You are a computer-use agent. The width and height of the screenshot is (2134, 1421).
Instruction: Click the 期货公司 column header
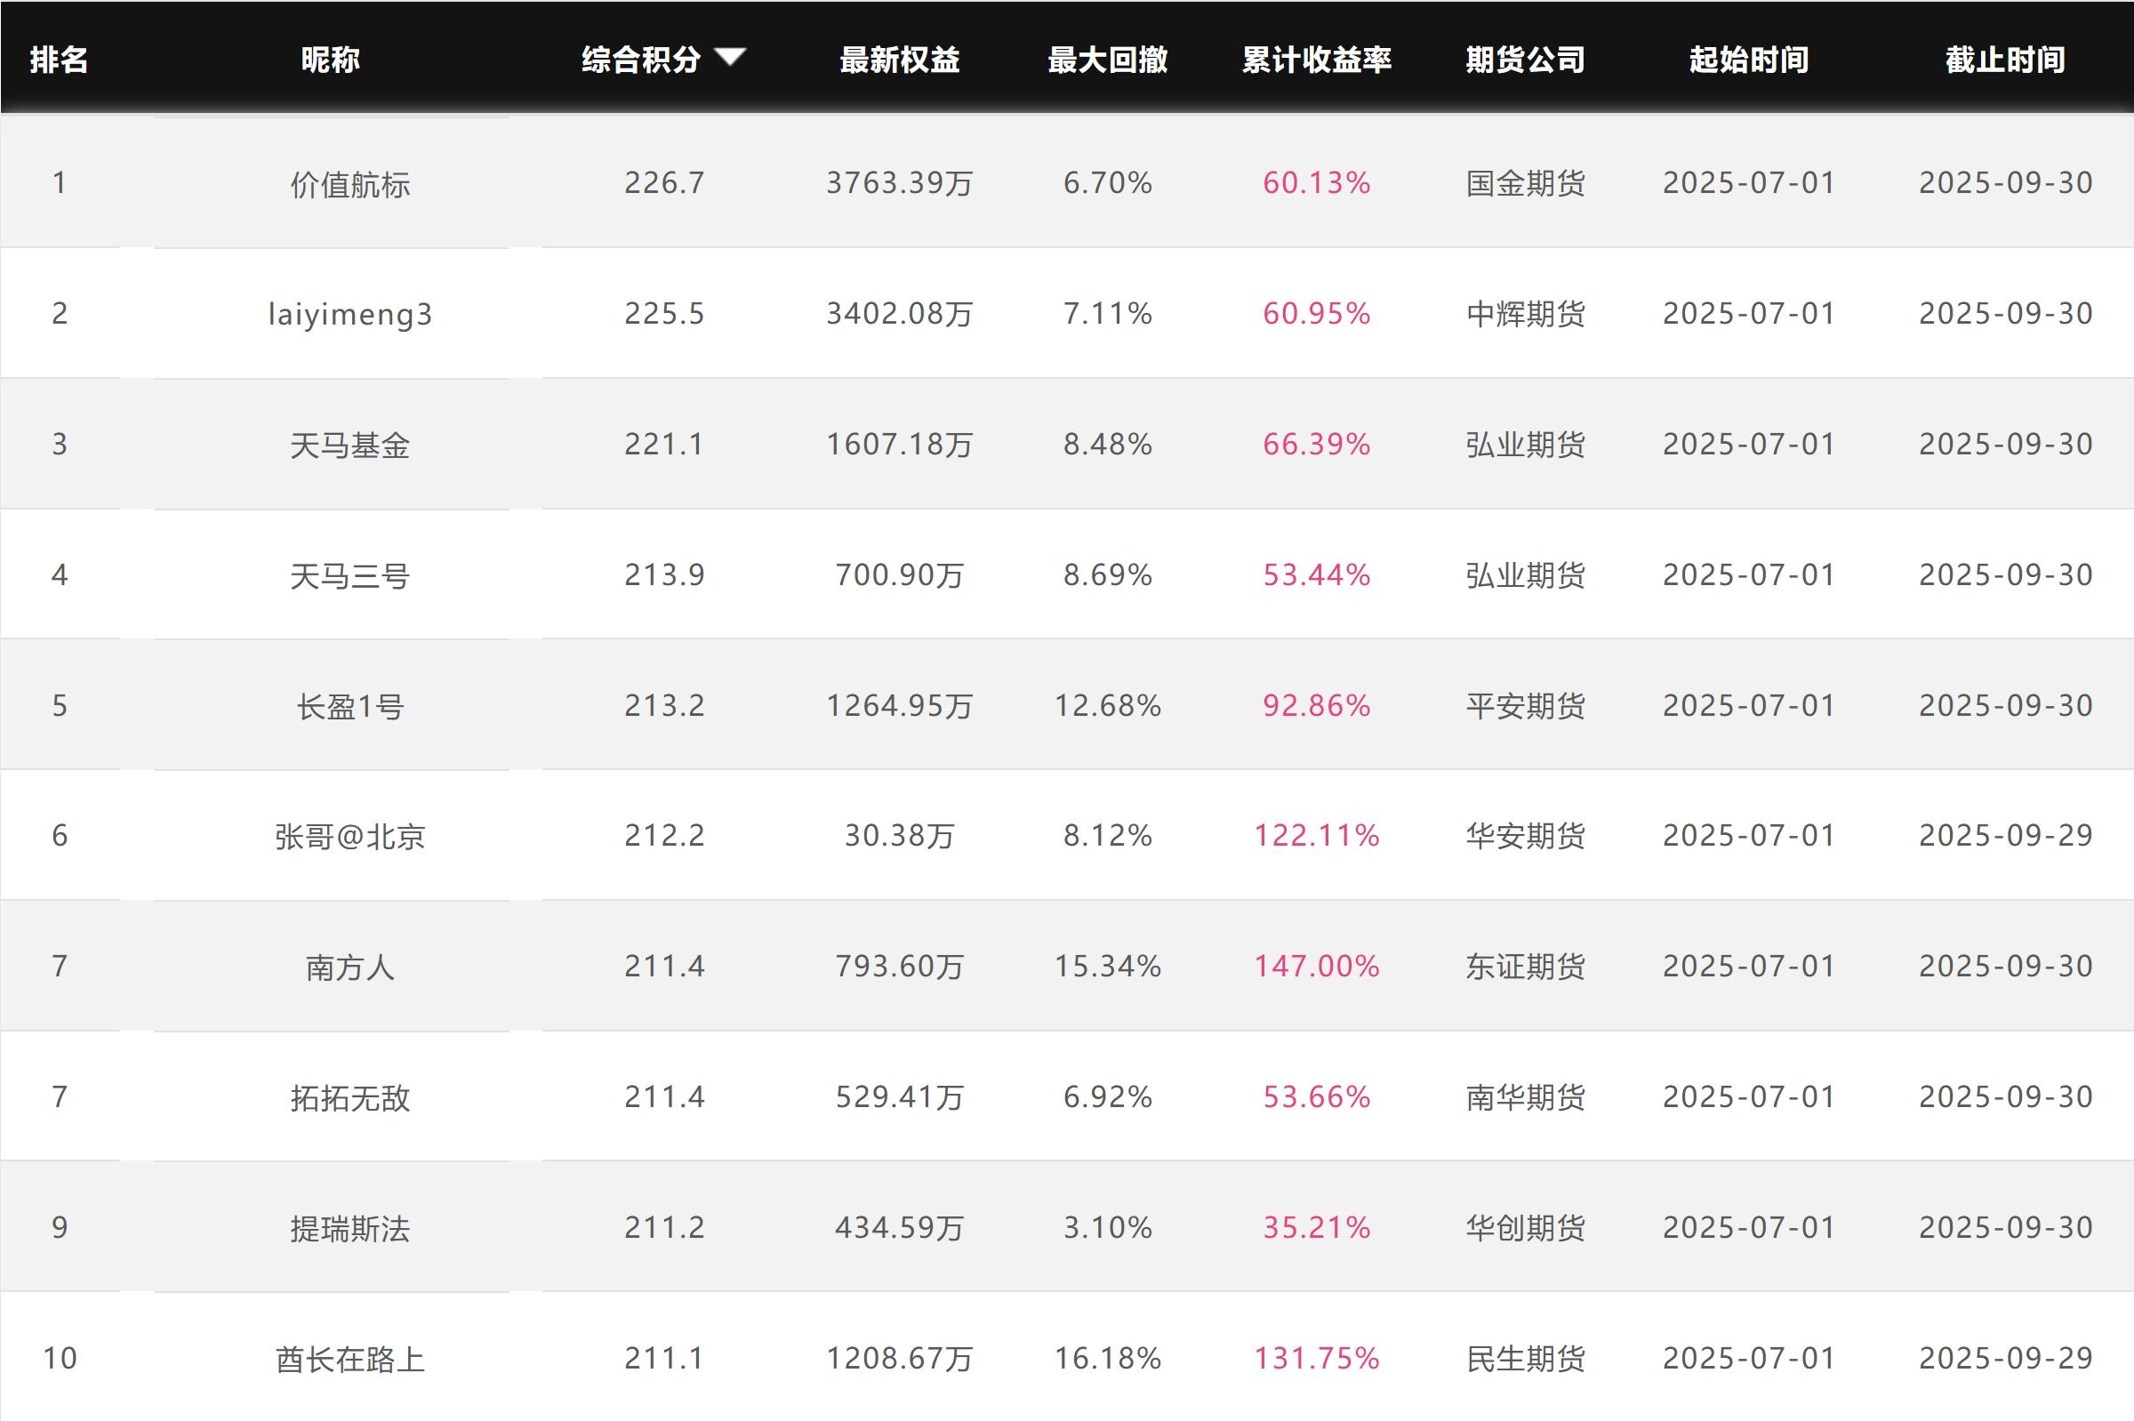point(1526,60)
